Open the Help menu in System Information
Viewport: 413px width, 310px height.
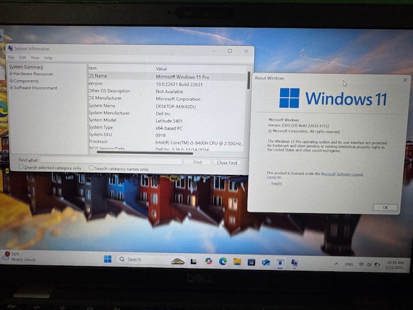pyautogui.click(x=48, y=57)
